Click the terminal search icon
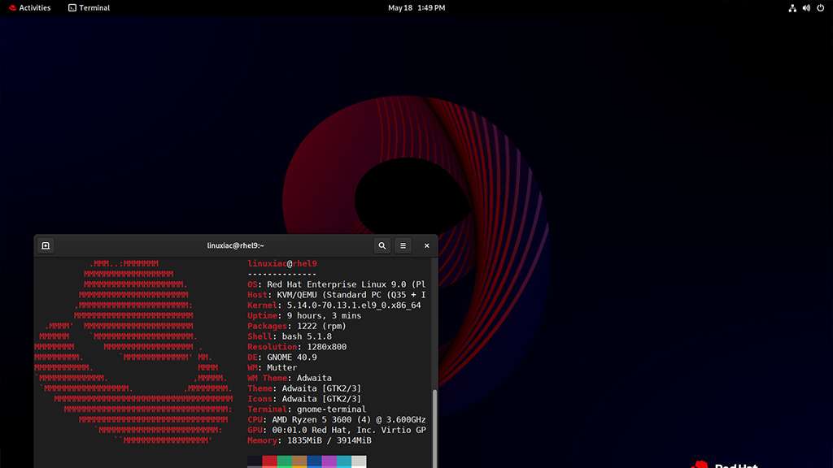833x468 pixels. [382, 245]
